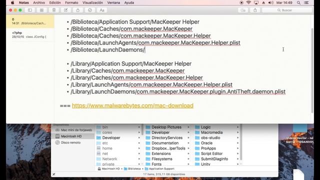Expand the ProApps folder arrow in Finder
Screen dimensions: 320x180
pos(238,148)
